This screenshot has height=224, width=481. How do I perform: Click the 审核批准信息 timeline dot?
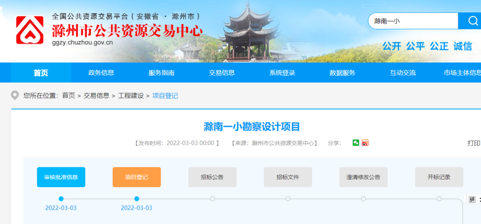[x=61, y=199]
